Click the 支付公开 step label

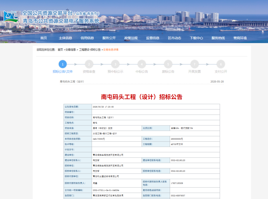[221, 72]
